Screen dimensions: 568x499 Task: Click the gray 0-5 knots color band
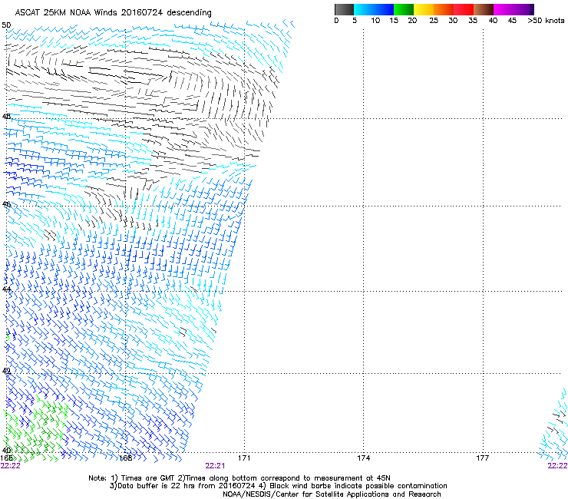pyautogui.click(x=344, y=9)
